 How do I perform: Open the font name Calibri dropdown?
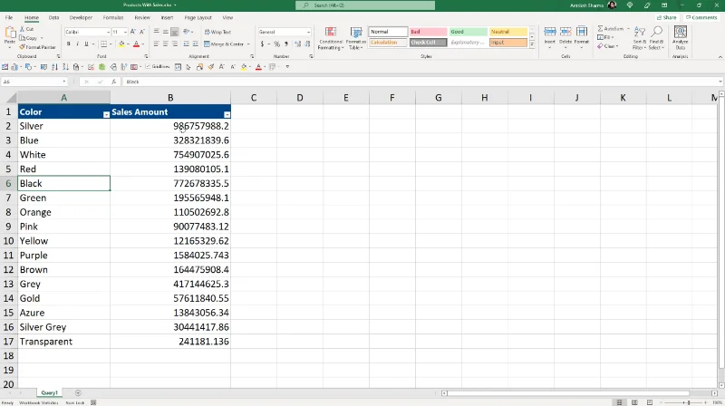108,32
